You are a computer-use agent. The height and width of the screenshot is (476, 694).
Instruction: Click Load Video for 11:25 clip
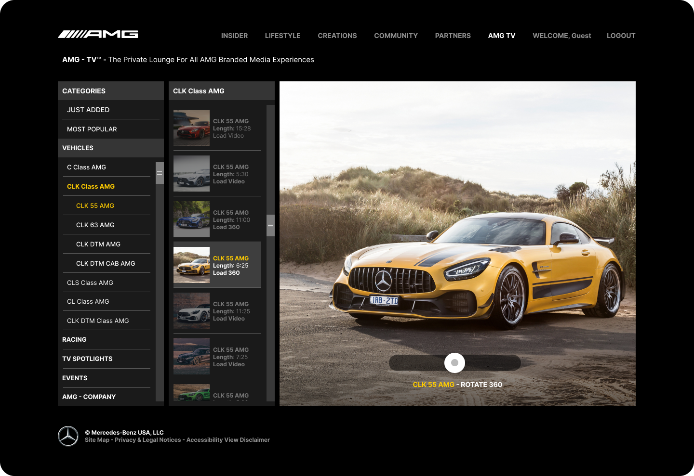point(229,319)
